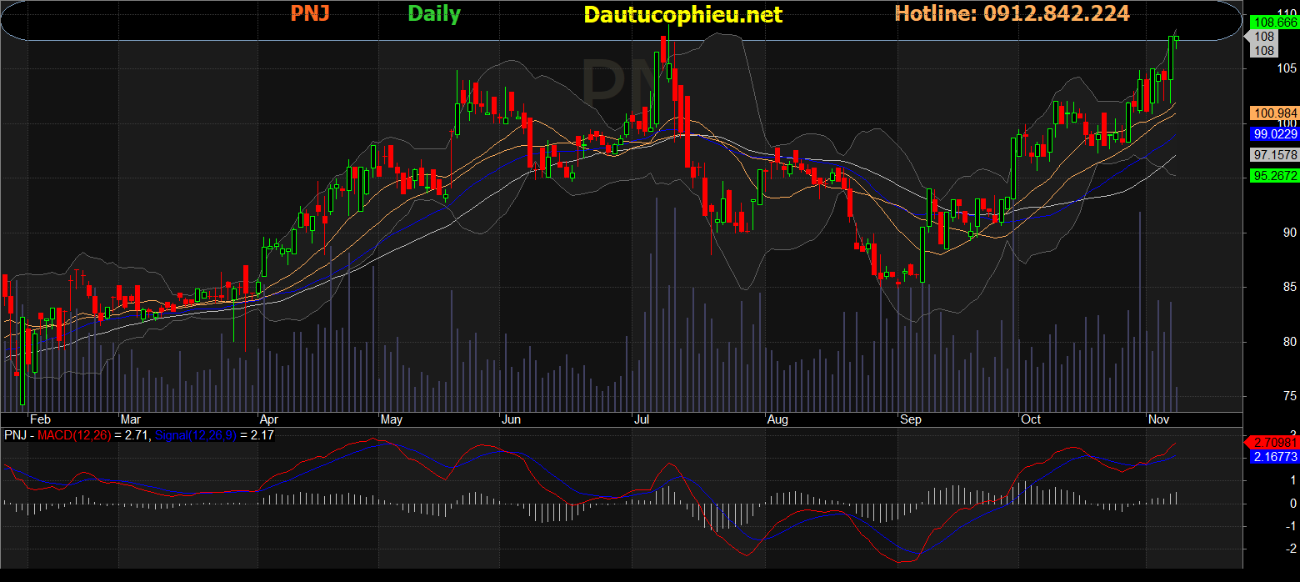Click the Nov label on the time axis

click(x=1158, y=419)
